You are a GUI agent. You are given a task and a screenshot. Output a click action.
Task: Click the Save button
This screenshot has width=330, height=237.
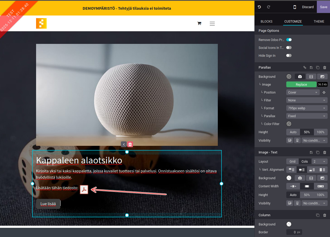(323, 7)
